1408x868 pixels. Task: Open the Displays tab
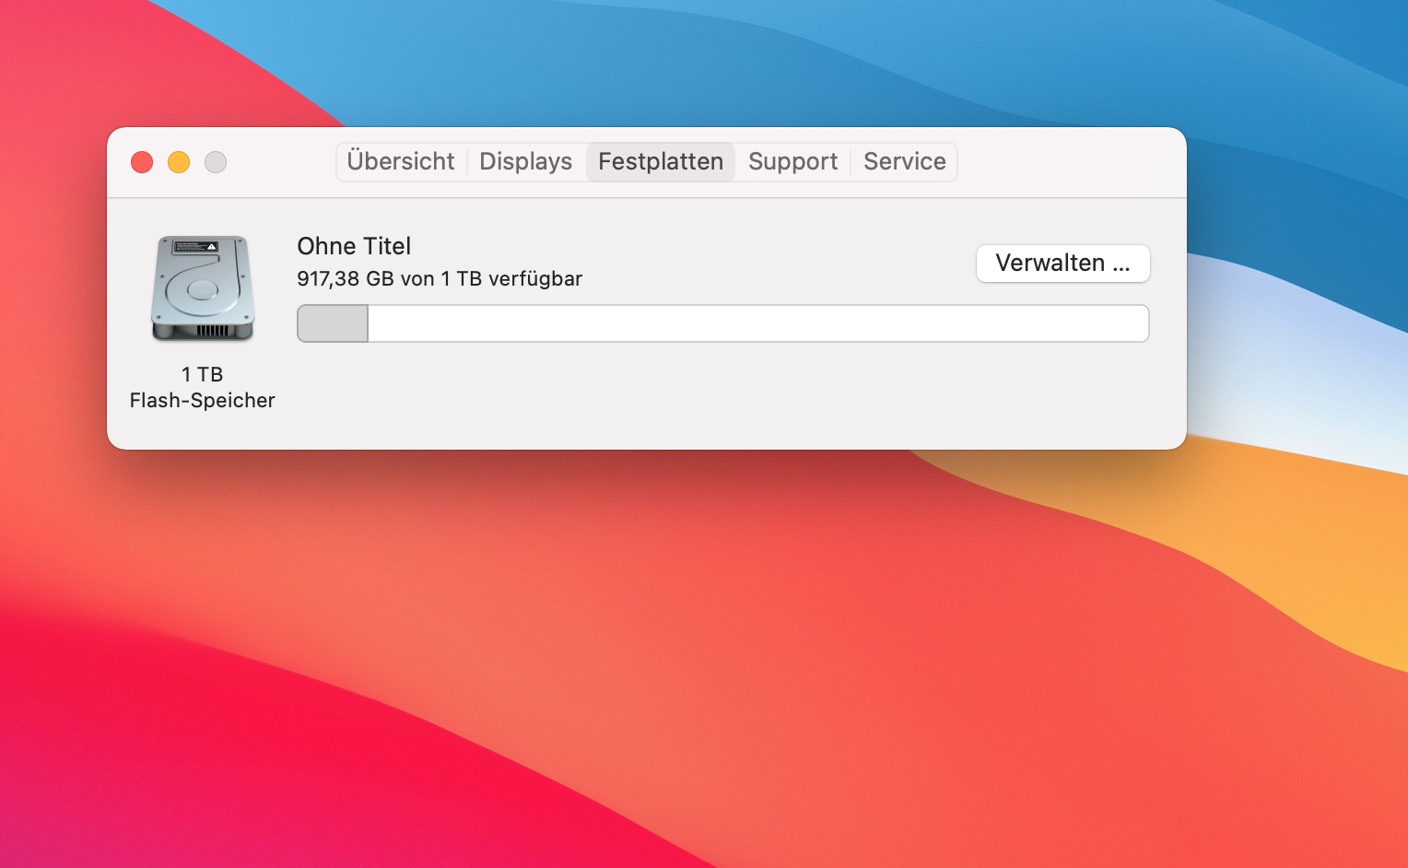click(x=525, y=162)
